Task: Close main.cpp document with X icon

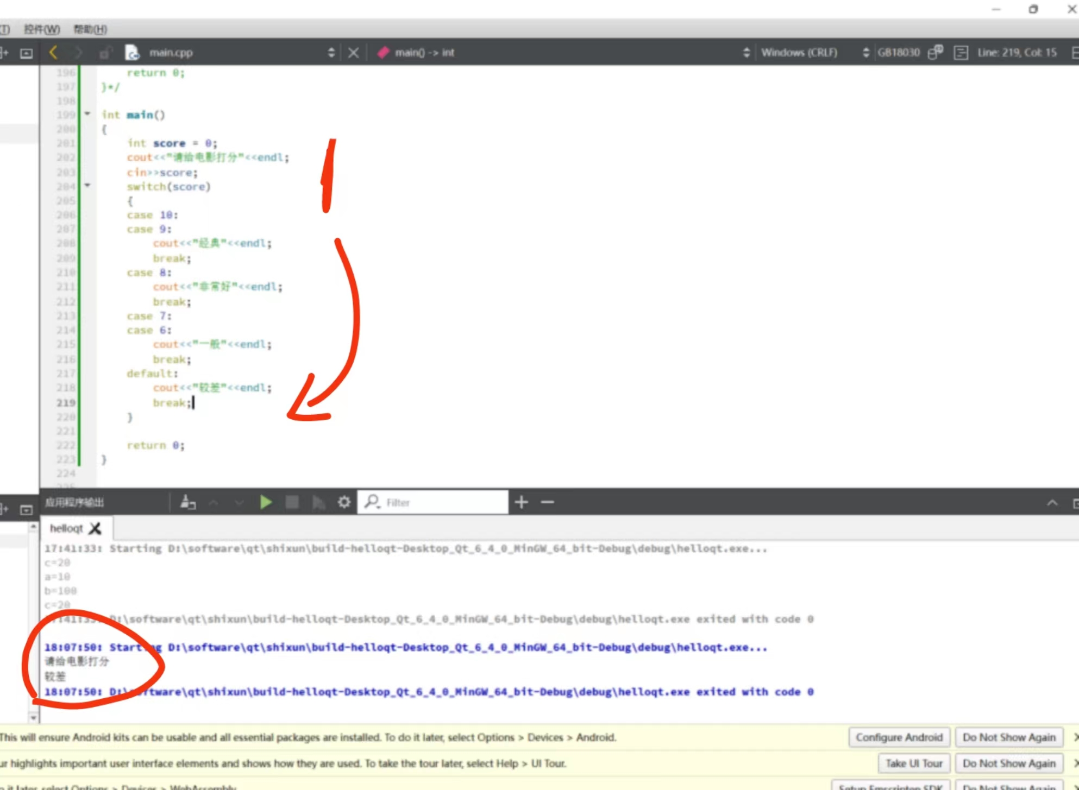Action: 353,53
